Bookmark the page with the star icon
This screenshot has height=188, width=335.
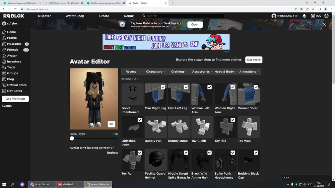[313, 9]
